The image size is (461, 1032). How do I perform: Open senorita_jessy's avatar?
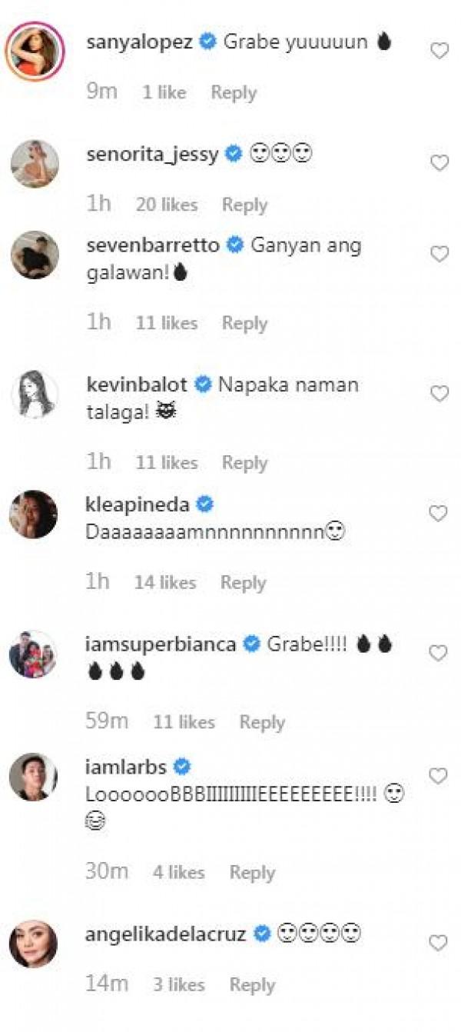(x=35, y=164)
